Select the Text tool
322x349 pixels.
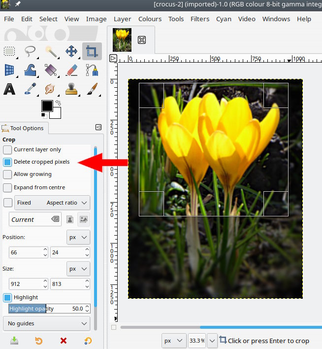click(x=9, y=89)
